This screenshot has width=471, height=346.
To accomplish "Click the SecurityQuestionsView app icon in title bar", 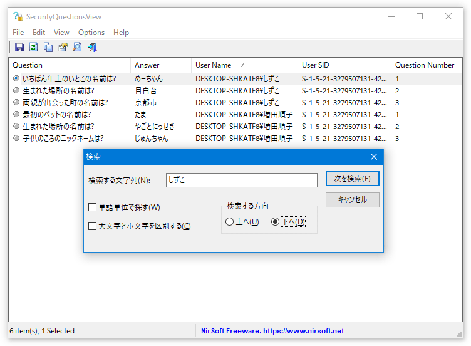I will (x=18, y=16).
